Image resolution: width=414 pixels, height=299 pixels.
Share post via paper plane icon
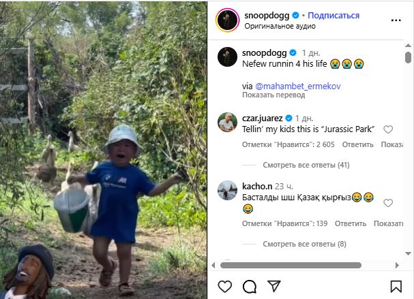pyautogui.click(x=273, y=286)
